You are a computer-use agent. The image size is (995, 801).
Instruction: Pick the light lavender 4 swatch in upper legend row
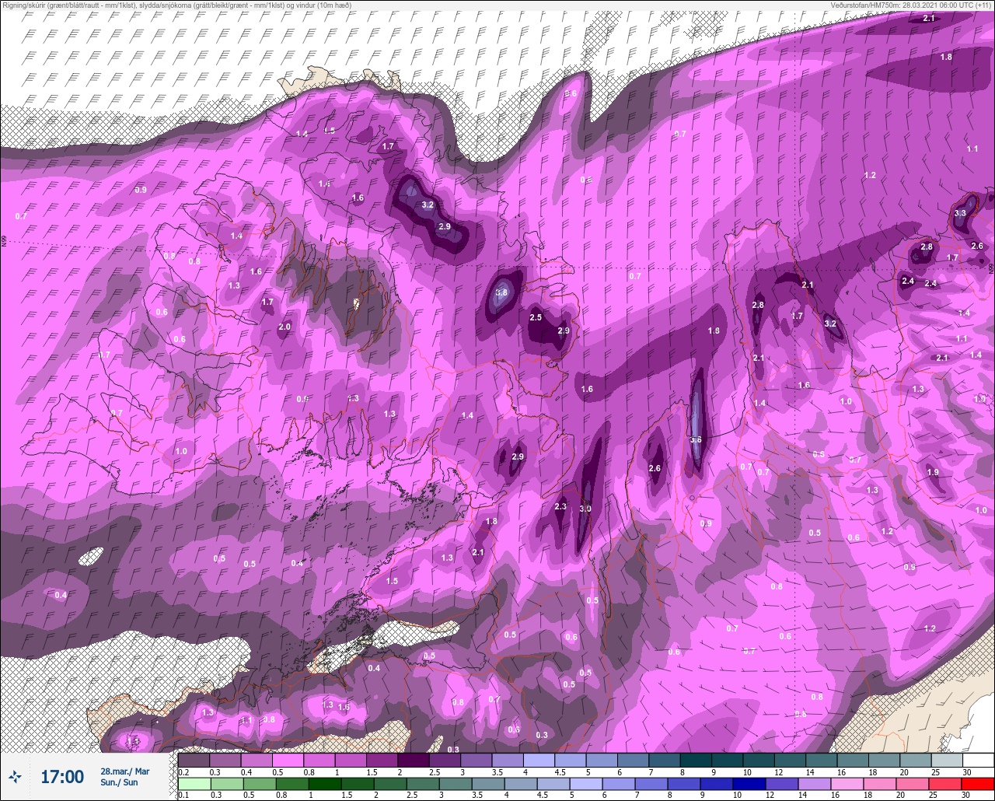[x=539, y=760]
